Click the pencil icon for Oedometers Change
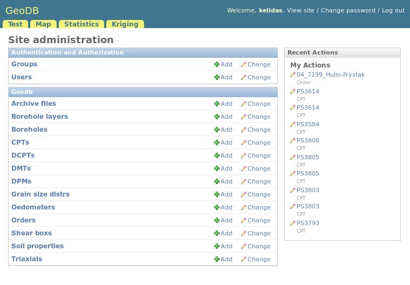 pos(243,207)
